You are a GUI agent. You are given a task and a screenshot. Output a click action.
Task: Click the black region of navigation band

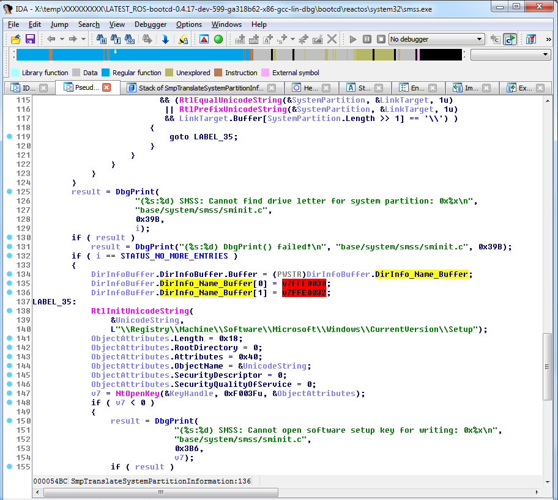point(441,55)
